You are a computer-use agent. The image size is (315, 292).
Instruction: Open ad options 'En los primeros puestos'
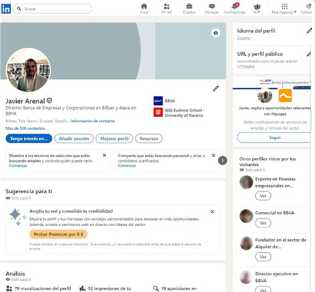pos(291,83)
